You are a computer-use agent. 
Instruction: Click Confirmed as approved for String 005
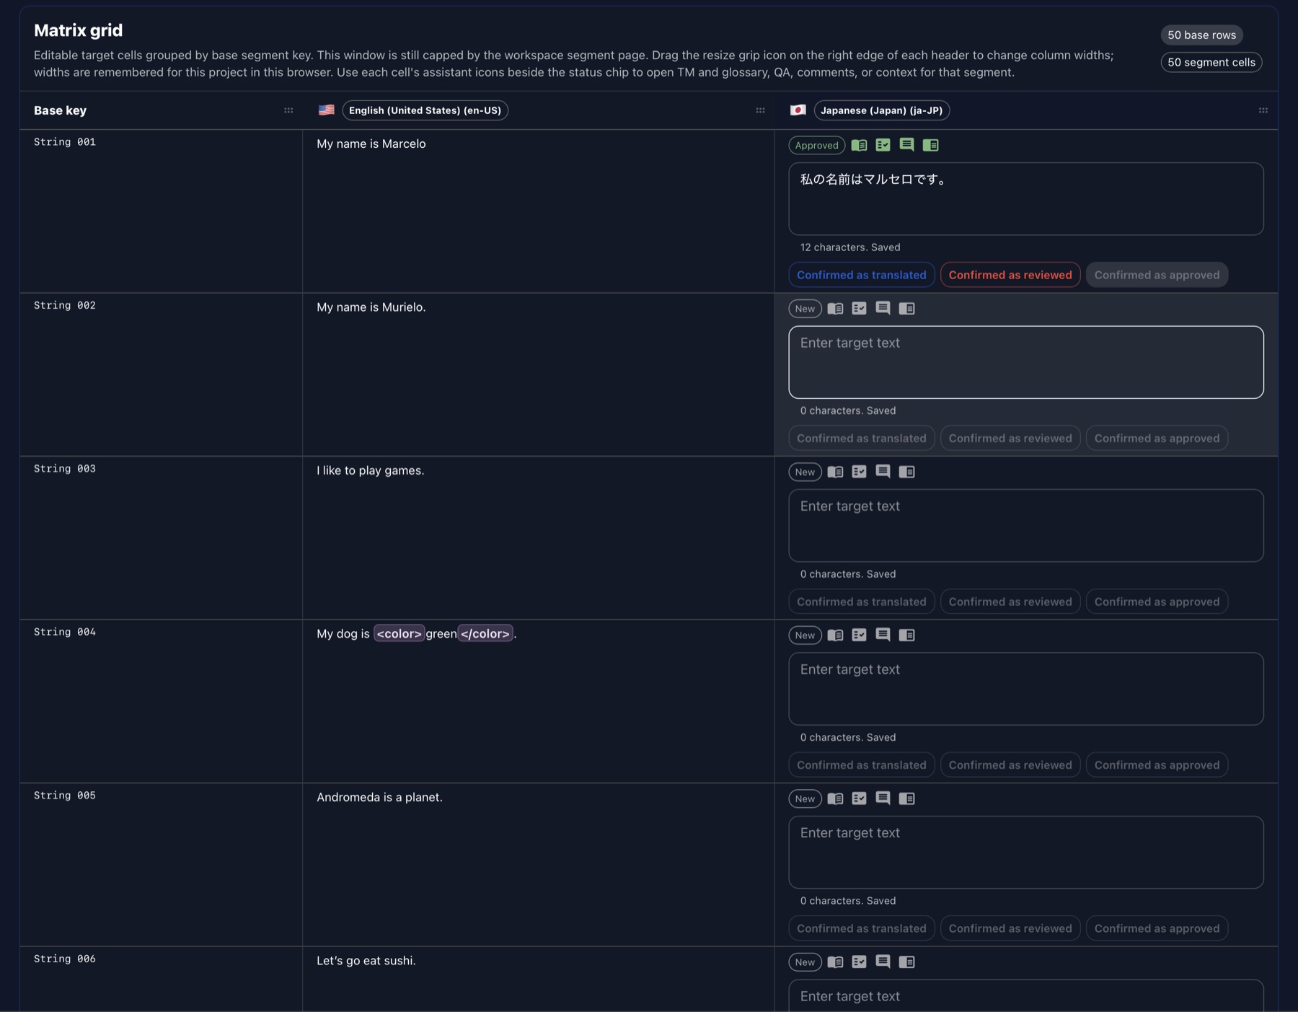pos(1157,928)
